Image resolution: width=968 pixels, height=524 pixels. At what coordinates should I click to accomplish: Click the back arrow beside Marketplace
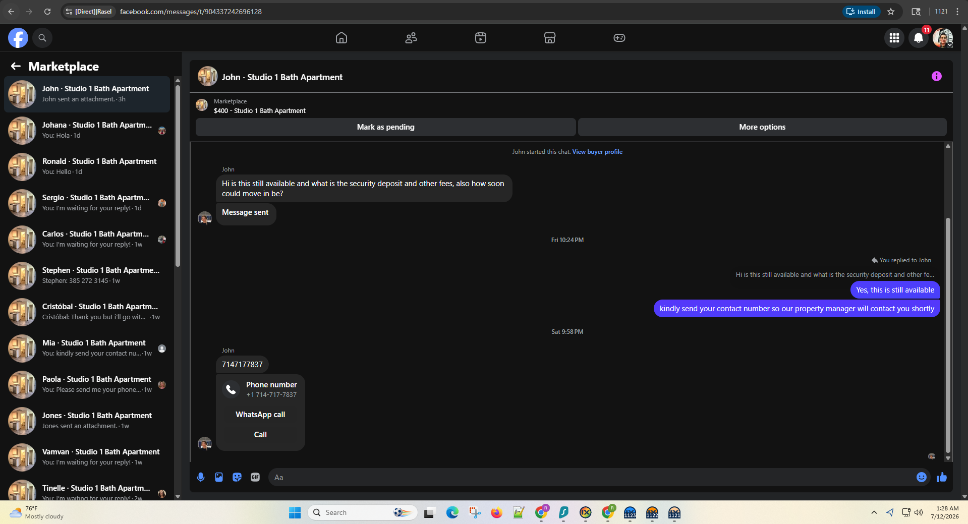(16, 66)
